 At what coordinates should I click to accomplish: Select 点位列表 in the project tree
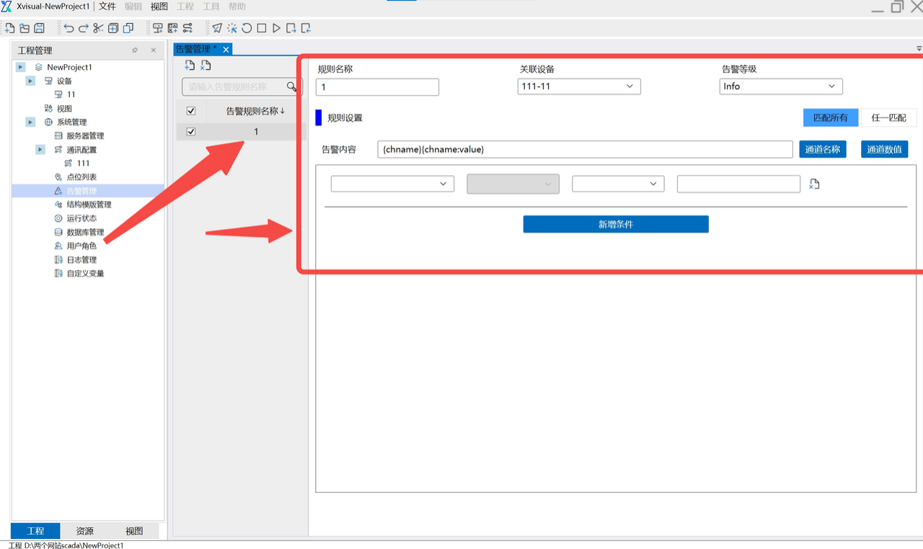click(81, 177)
